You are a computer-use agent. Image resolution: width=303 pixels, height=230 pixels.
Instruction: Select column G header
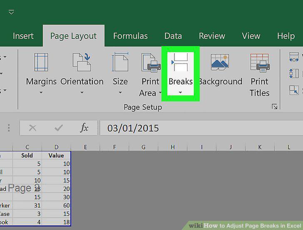(x=143, y=147)
